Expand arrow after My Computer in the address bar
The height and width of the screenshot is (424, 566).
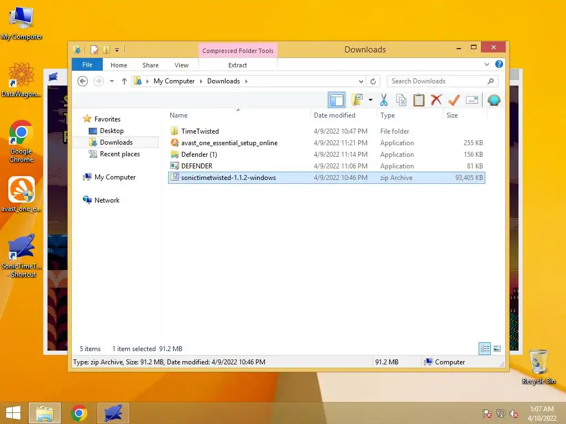[x=201, y=81]
